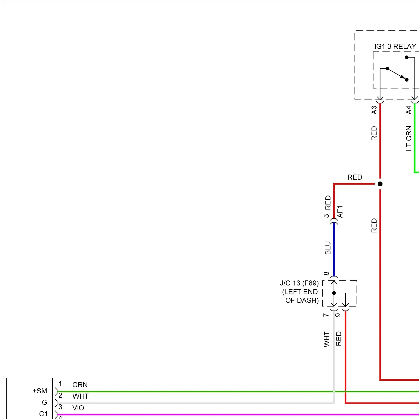The width and height of the screenshot is (419, 419).
Task: Select the J/C 13 (F89) label
Action: pyautogui.click(x=299, y=283)
